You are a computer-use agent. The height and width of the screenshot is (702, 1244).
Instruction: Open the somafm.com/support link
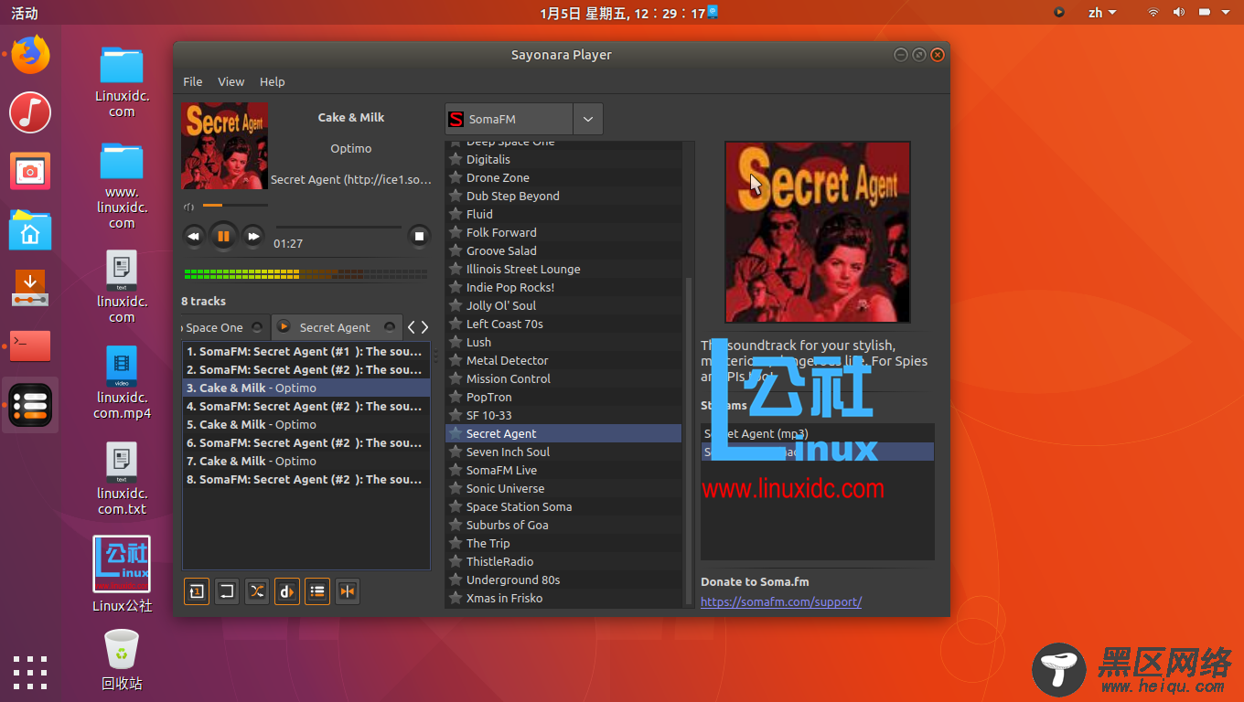click(781, 601)
